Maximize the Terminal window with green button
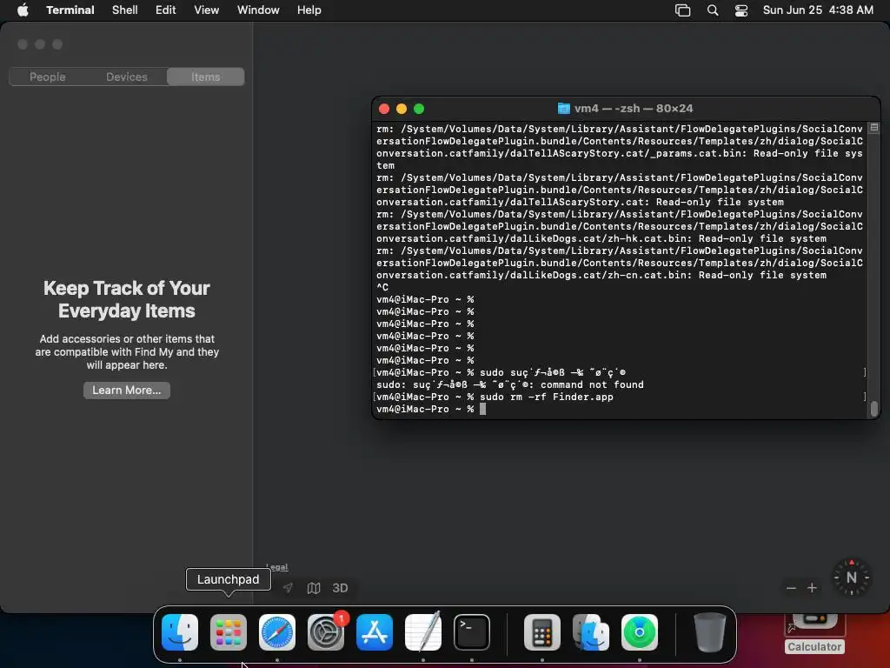The width and height of the screenshot is (890, 668). click(419, 109)
